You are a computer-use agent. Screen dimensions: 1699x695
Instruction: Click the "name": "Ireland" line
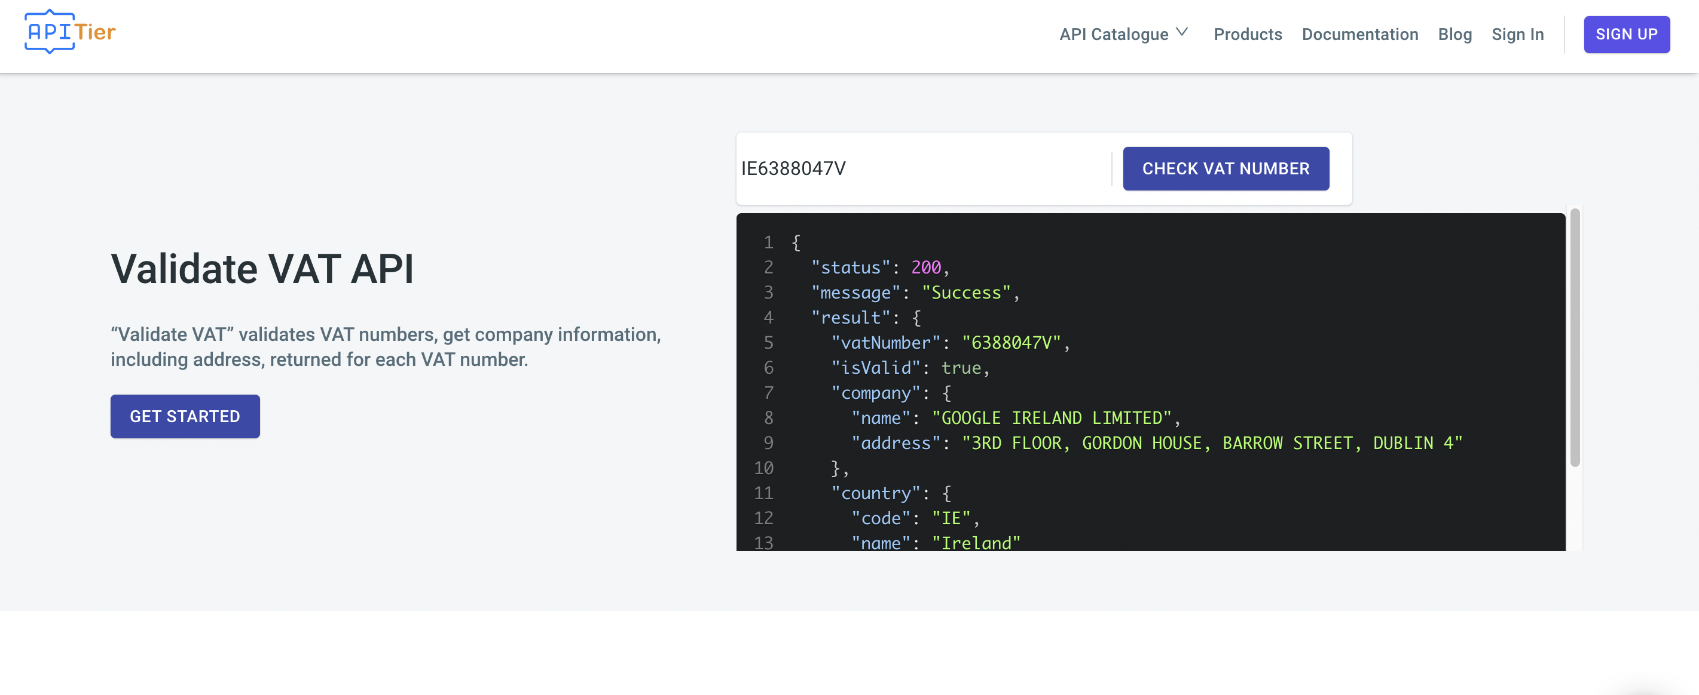(935, 543)
